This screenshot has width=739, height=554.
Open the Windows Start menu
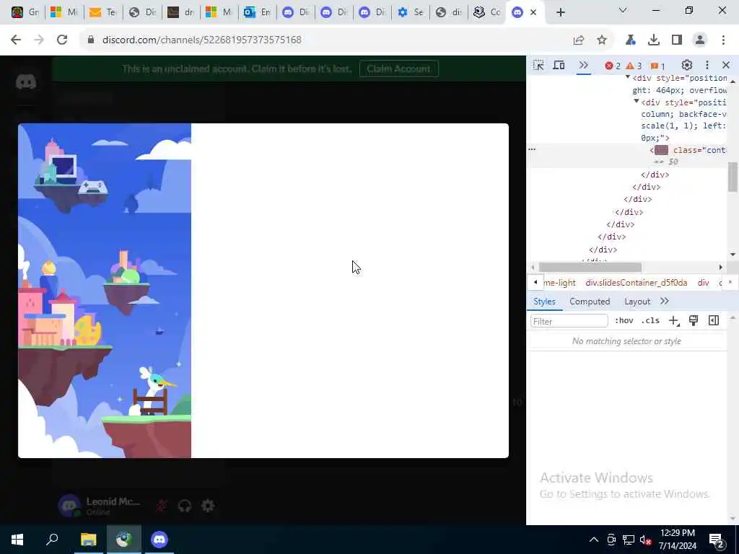[17, 540]
